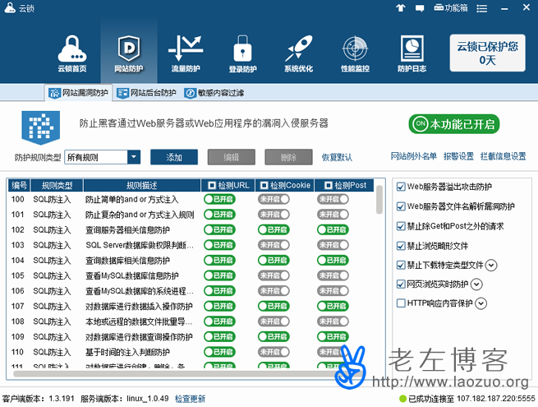
Task: Switch to 网站后台防护 tab
Action: (x=146, y=93)
